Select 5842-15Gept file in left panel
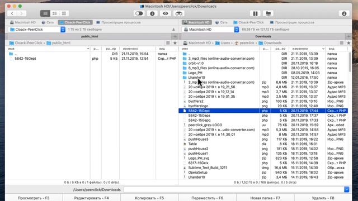 tap(92, 59)
